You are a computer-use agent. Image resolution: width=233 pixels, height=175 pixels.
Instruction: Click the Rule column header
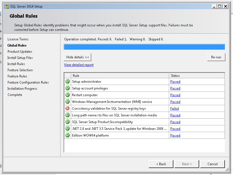[x=120, y=76]
